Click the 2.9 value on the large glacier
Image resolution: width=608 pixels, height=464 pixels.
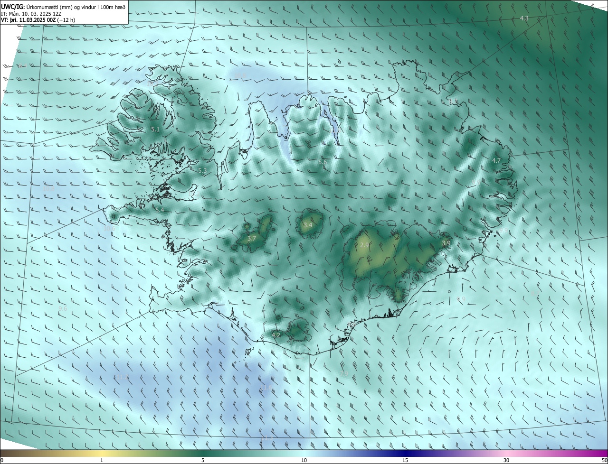click(364, 245)
